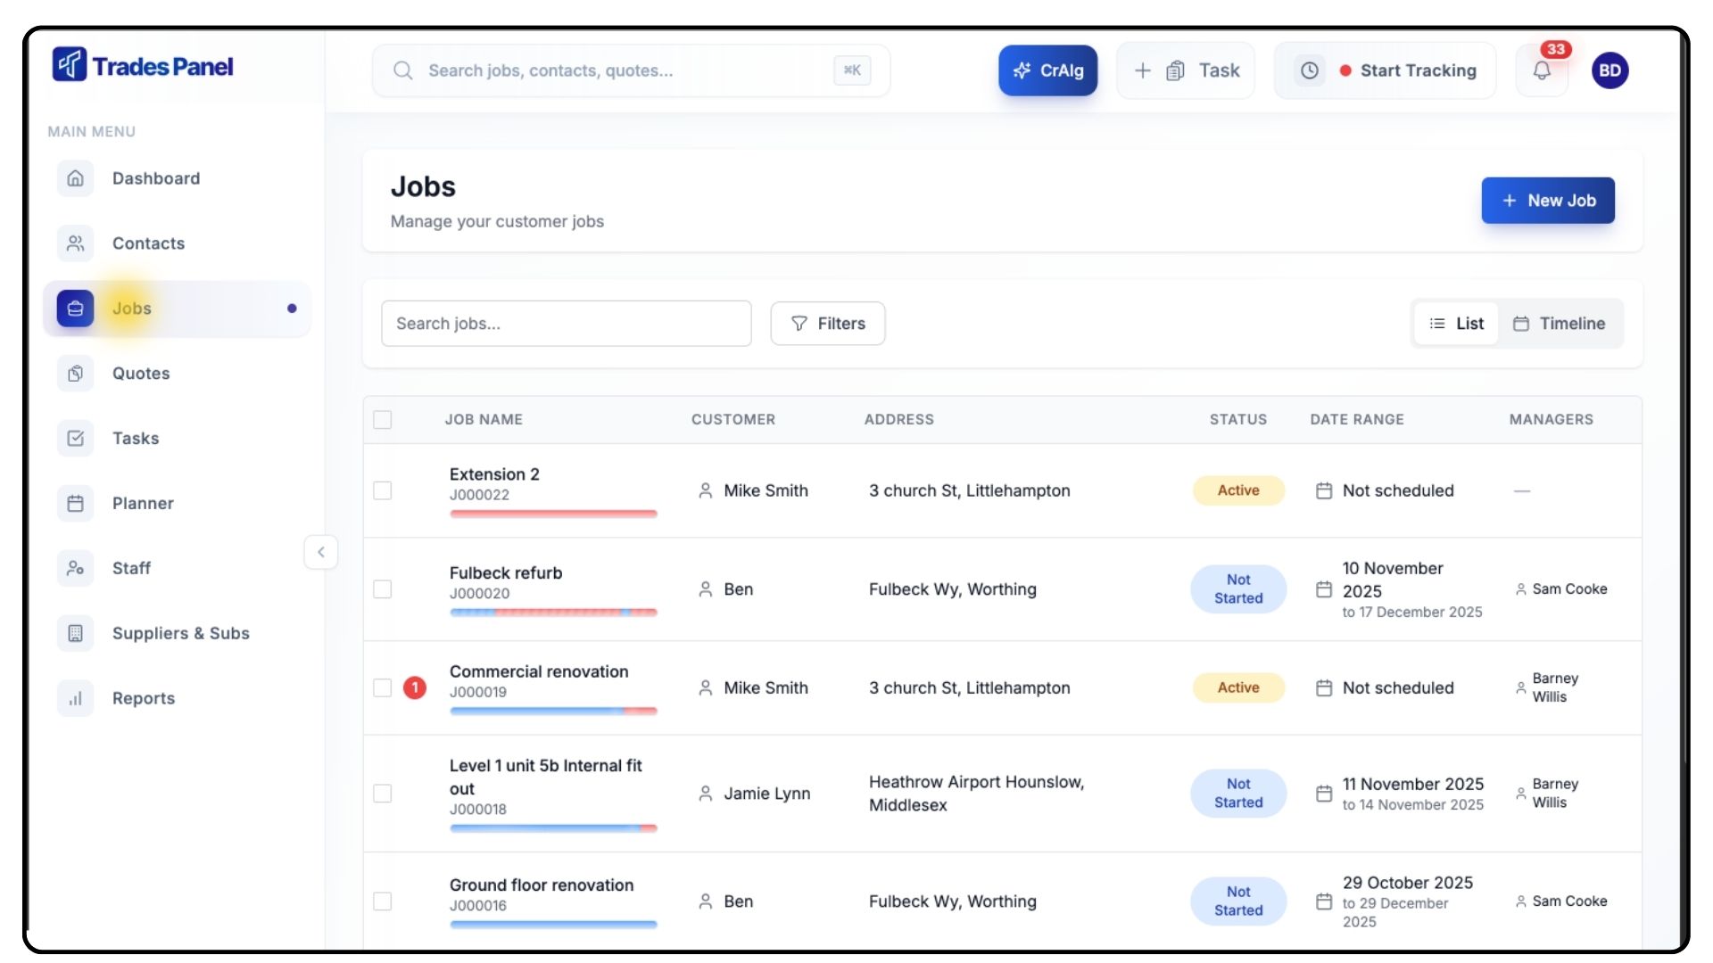Open Quotes in the main menu

click(x=140, y=374)
